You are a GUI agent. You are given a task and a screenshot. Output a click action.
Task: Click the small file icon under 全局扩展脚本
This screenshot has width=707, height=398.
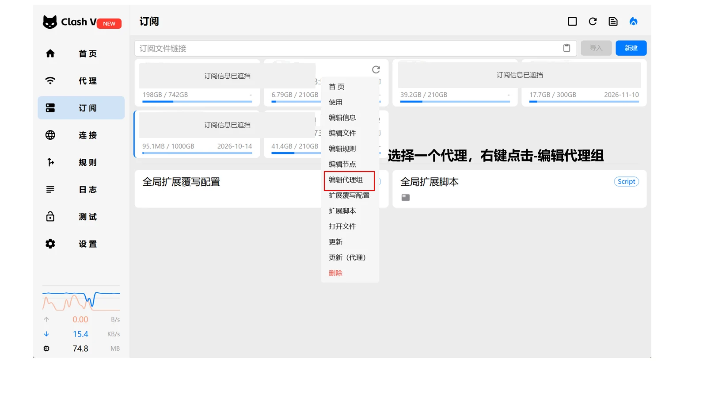(406, 197)
